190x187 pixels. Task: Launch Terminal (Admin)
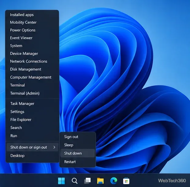point(32,93)
